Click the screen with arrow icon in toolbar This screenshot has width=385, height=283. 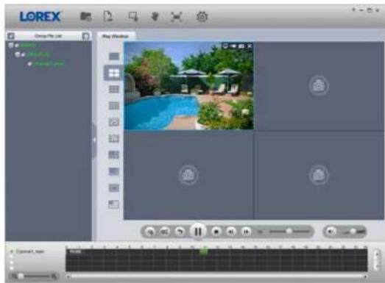coord(133,16)
